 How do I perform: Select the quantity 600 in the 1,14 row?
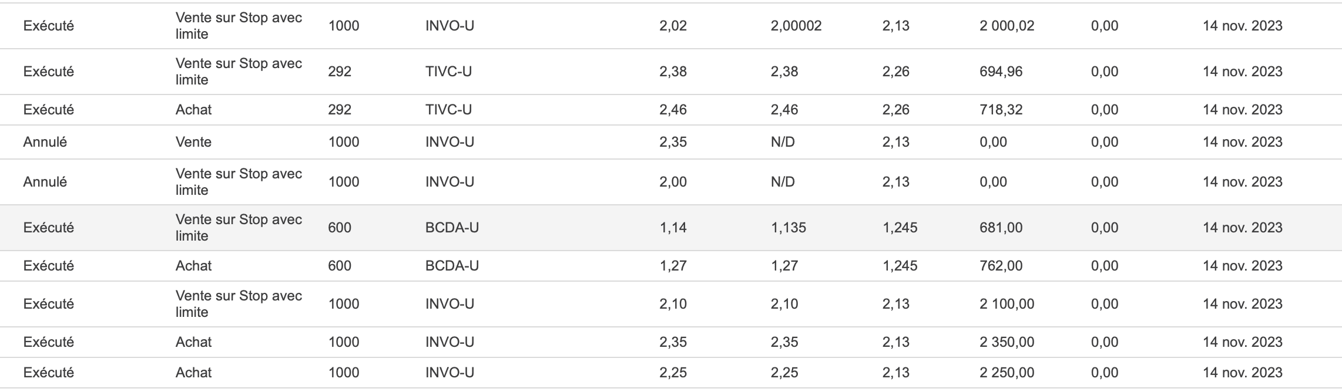tap(340, 228)
